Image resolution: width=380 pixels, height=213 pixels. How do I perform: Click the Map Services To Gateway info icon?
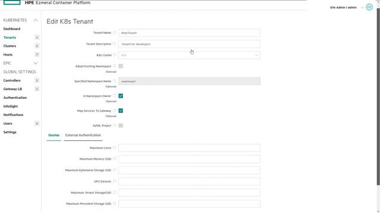[x=115, y=111]
